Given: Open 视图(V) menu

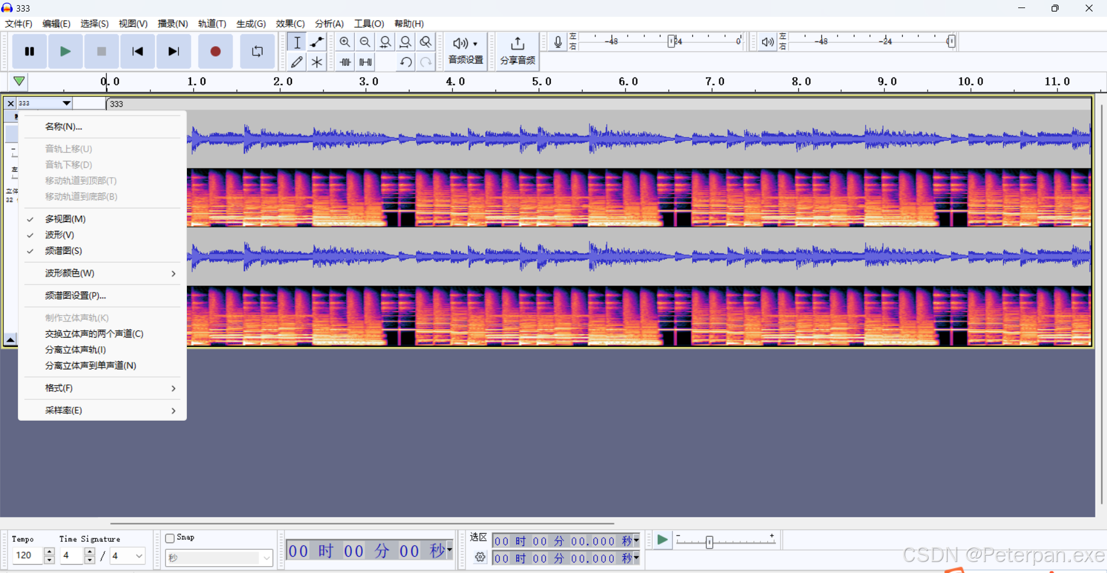Looking at the screenshot, I should 133,24.
